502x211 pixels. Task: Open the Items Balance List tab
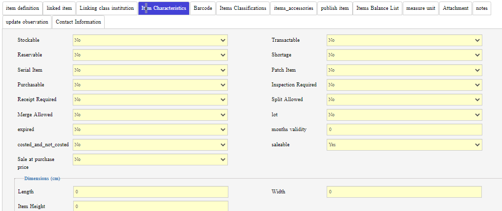tap(377, 8)
